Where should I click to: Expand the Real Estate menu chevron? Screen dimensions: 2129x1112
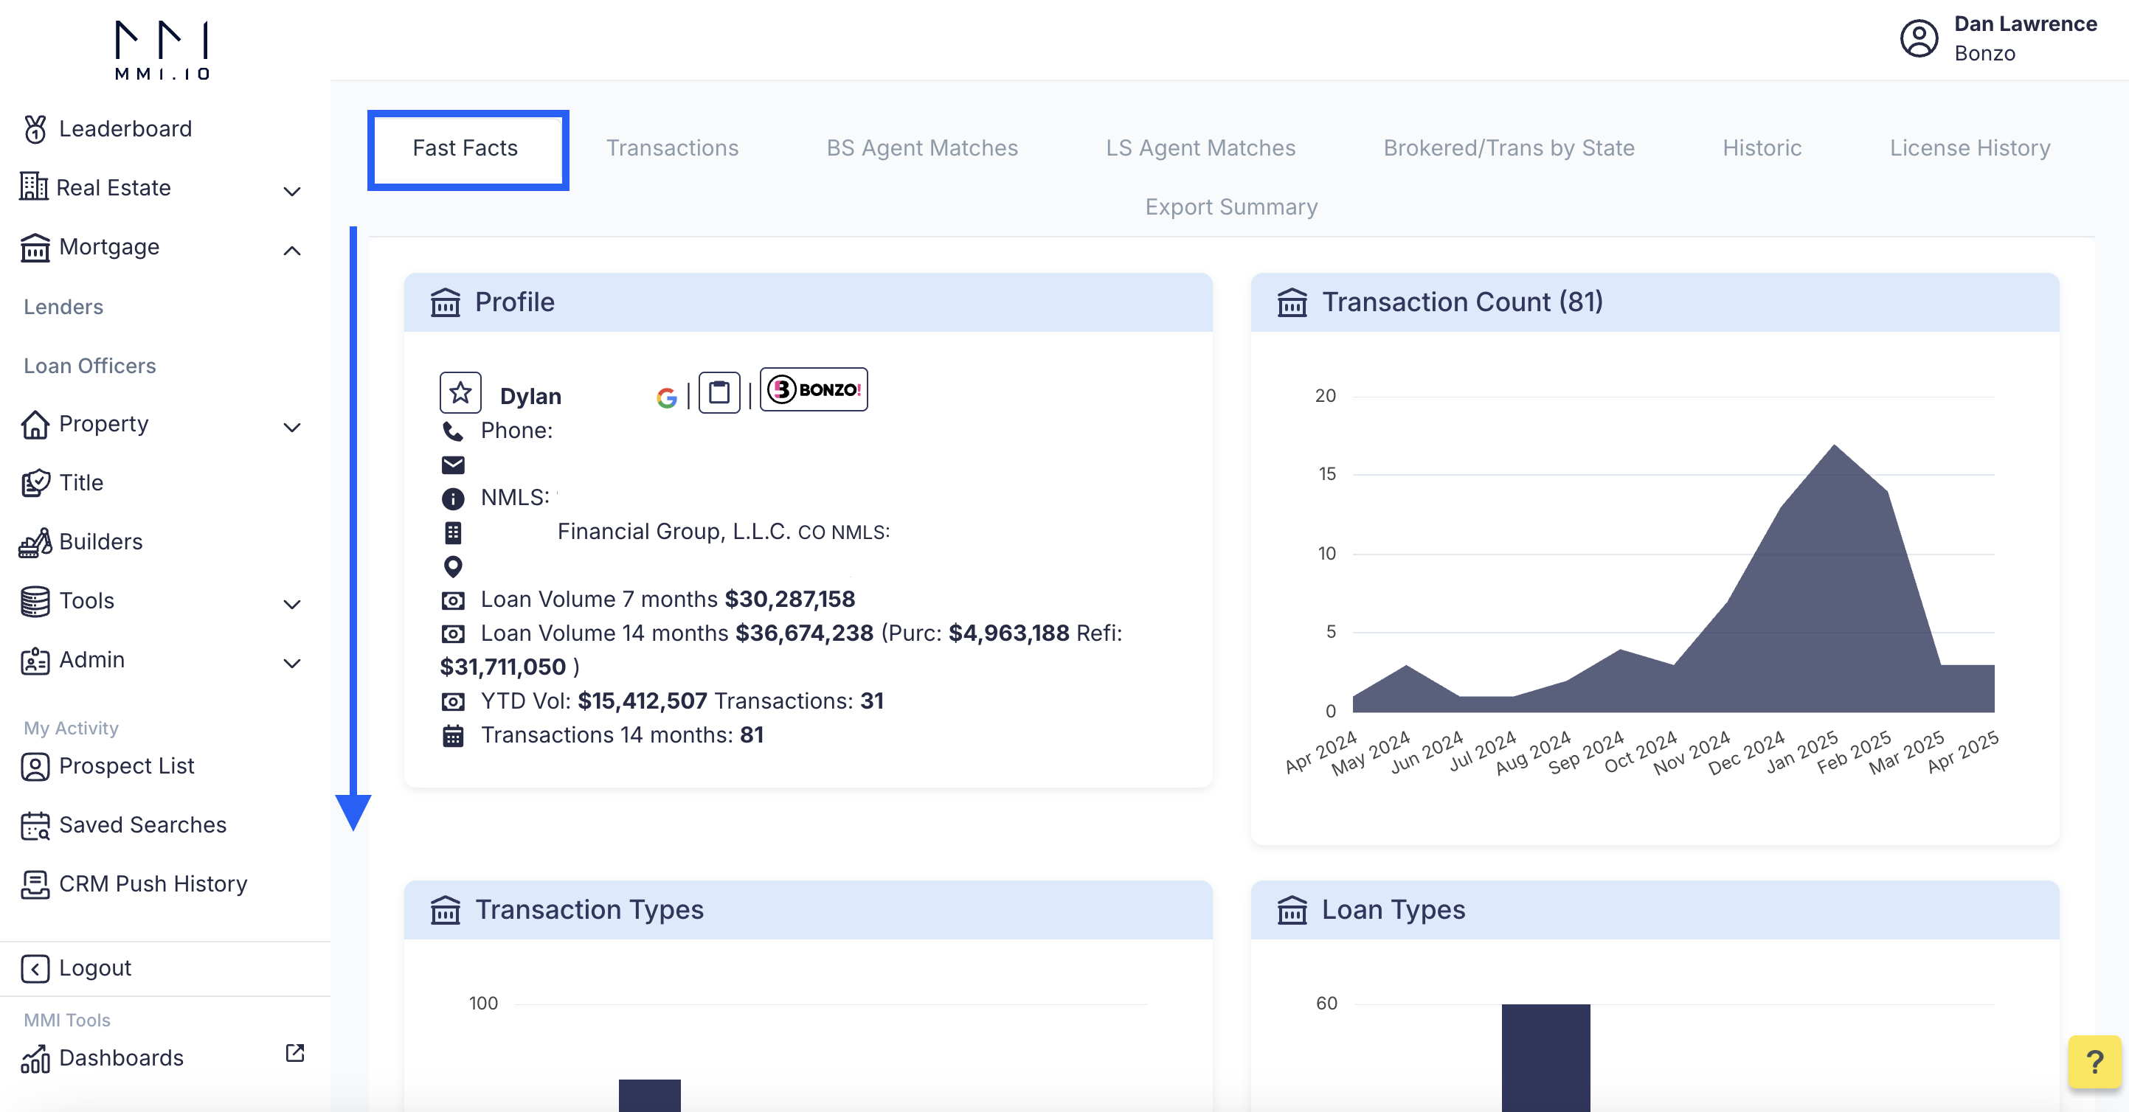click(x=291, y=191)
